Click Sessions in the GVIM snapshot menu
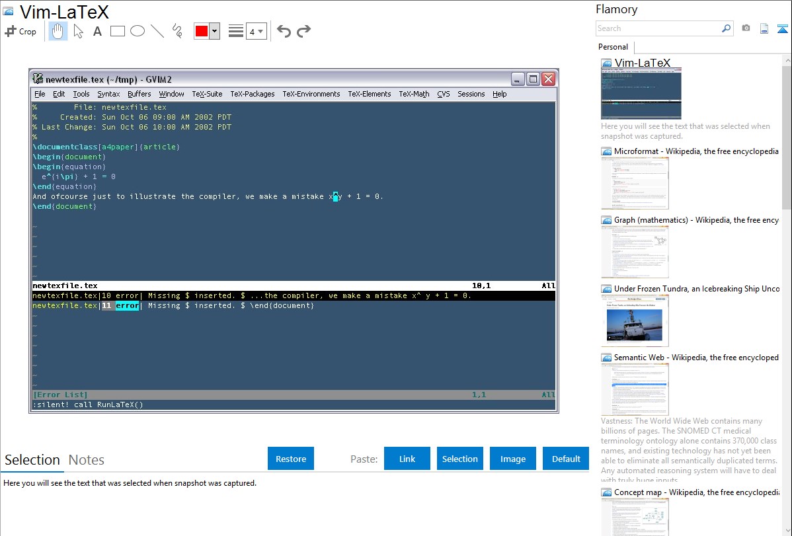This screenshot has height=536, width=792. point(471,94)
